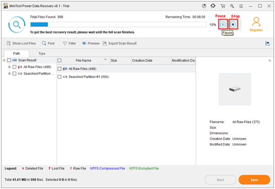Check Searched Partition #1 (500) row checkbox
Viewport: 275px width, 189px height.
[x=60, y=77]
